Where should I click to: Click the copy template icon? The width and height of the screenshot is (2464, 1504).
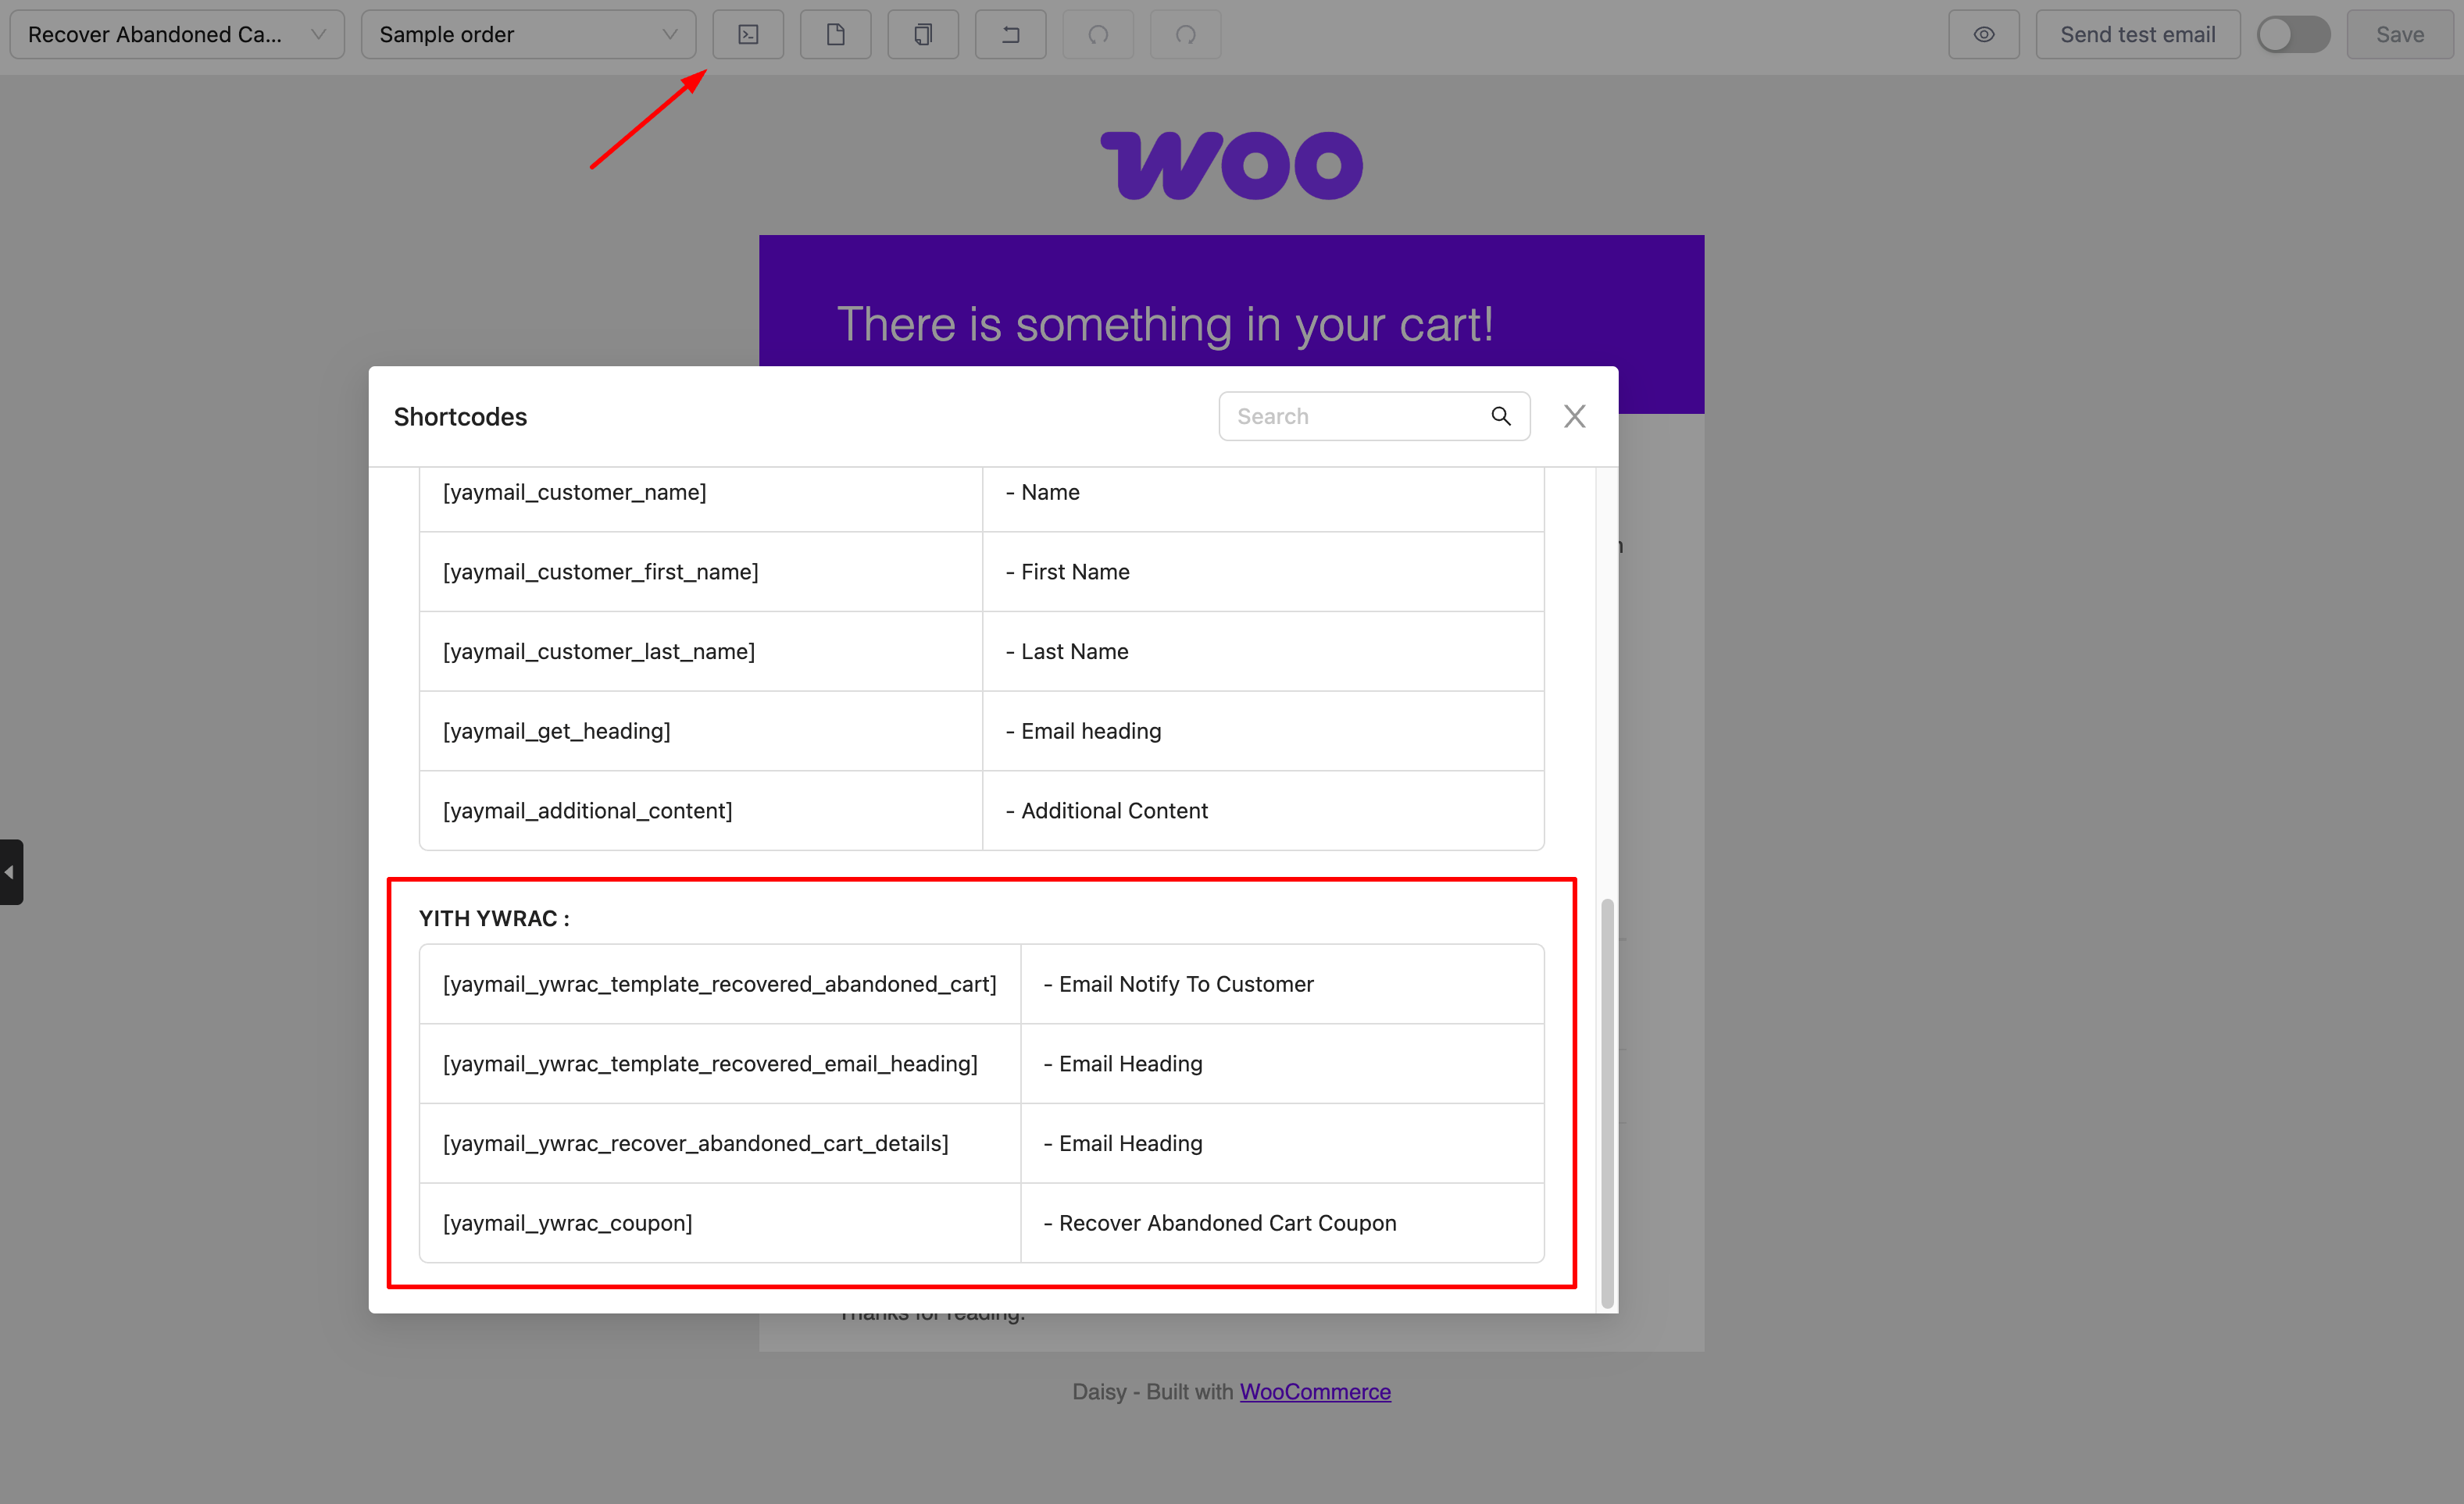tap(923, 35)
